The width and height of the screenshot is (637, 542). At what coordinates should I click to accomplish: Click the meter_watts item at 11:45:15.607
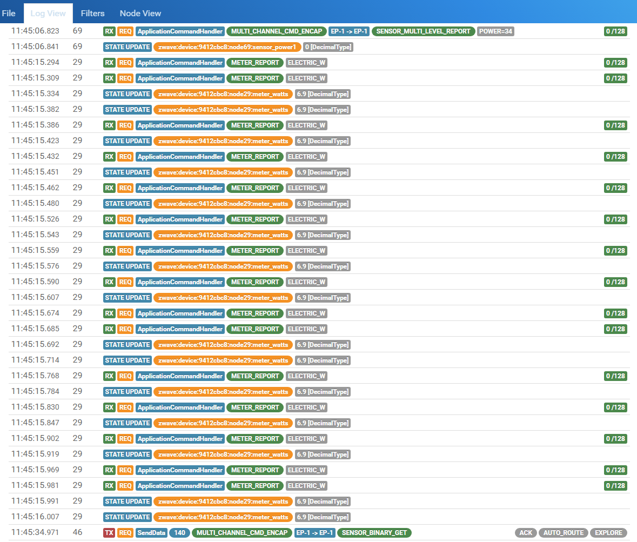coord(223,298)
